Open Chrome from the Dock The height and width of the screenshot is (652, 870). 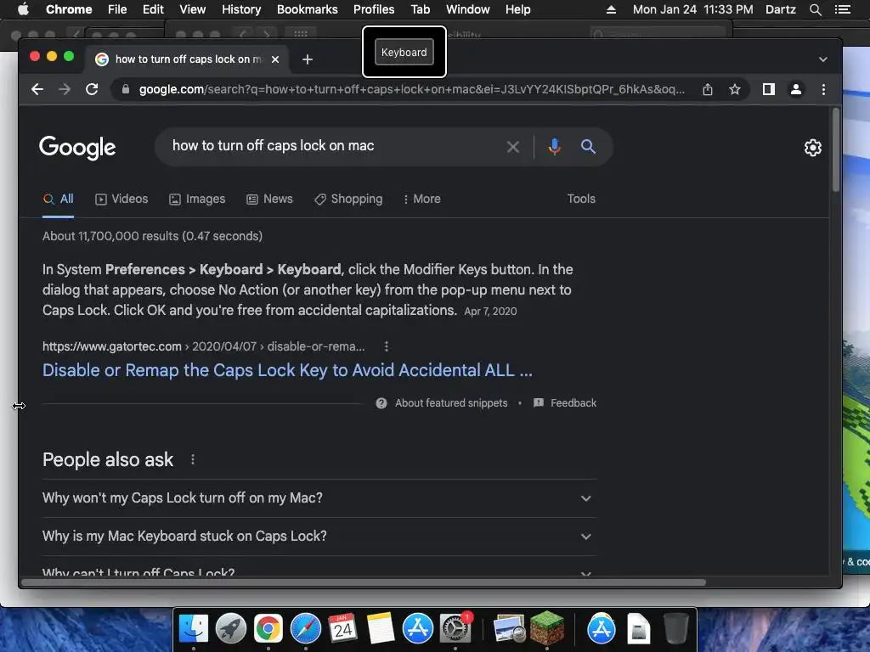pyautogui.click(x=268, y=629)
